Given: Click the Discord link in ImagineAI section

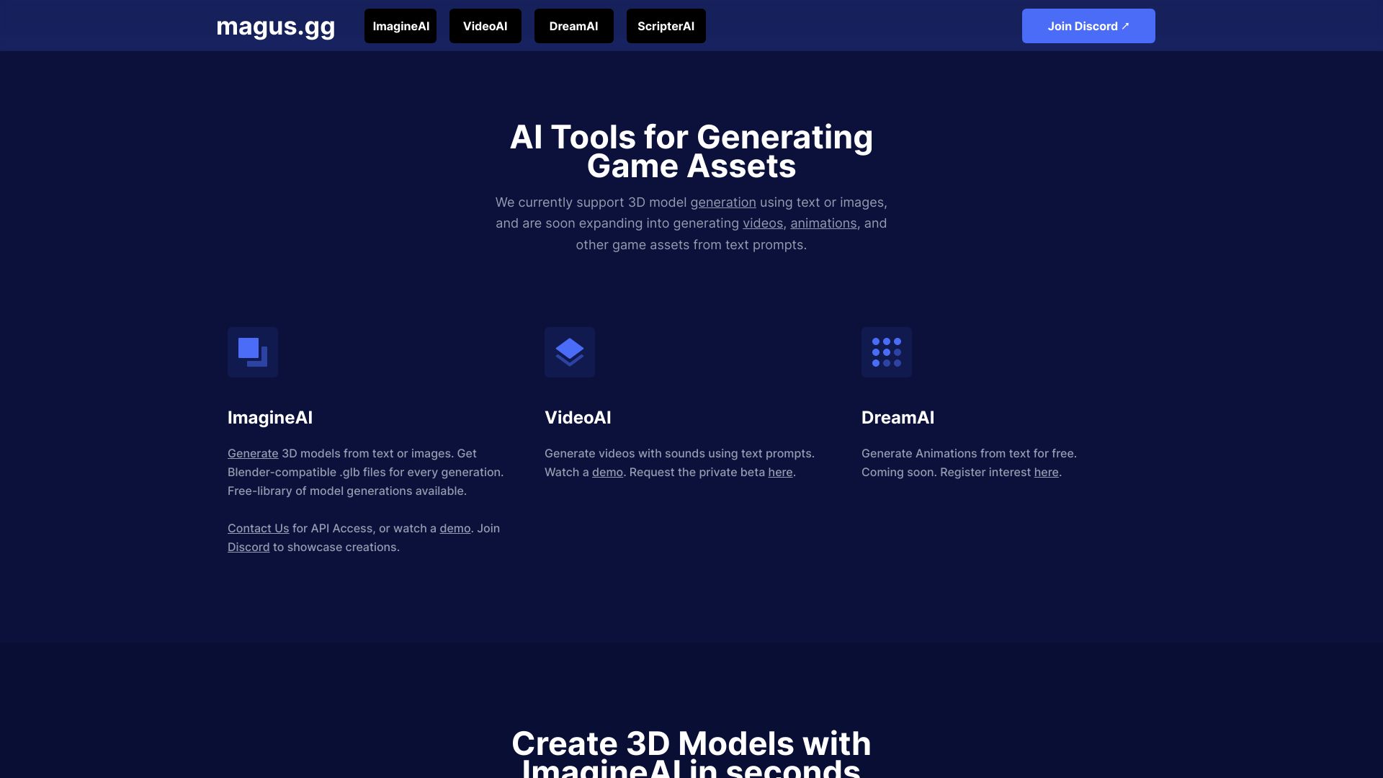Looking at the screenshot, I should point(247,547).
